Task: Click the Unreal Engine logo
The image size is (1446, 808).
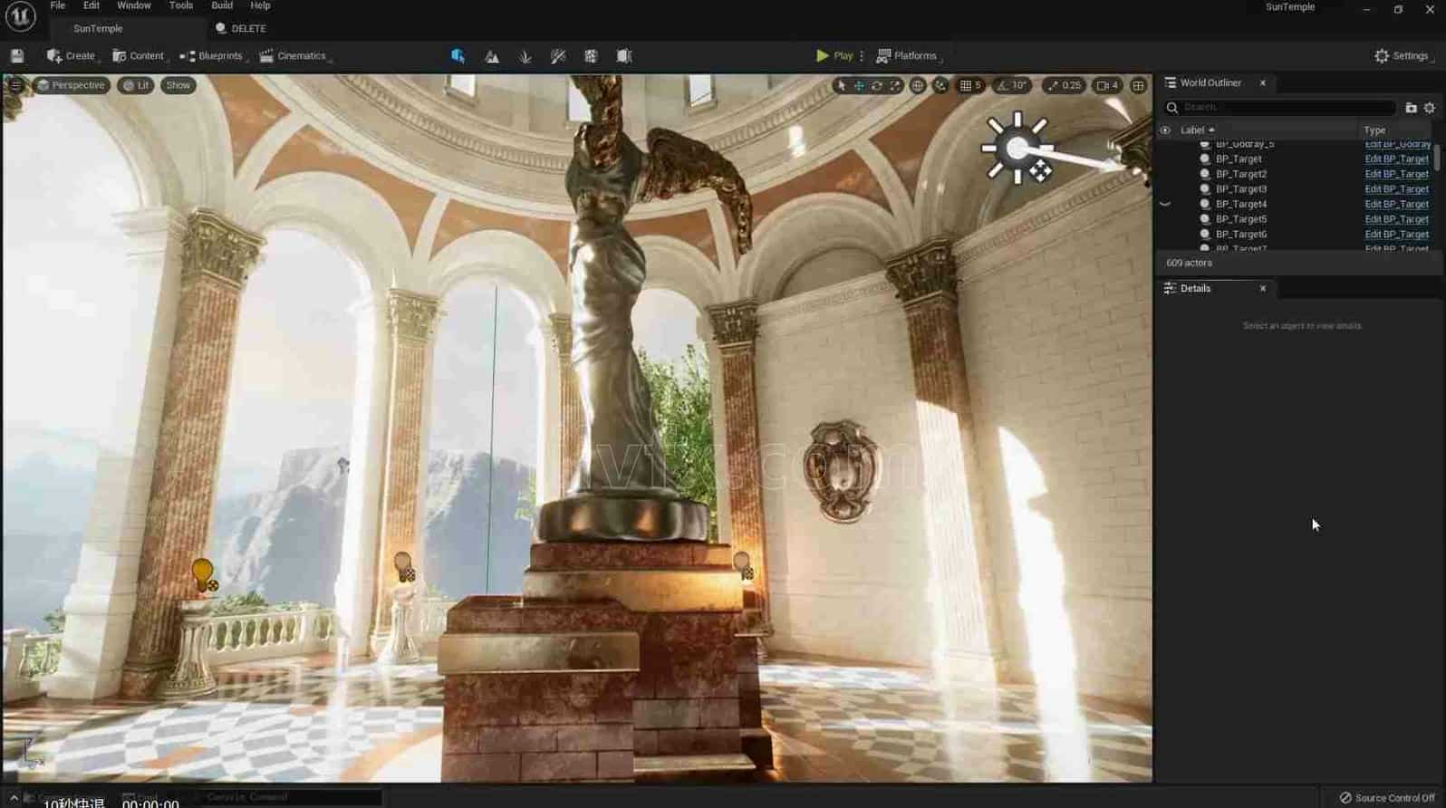Action: tap(20, 15)
